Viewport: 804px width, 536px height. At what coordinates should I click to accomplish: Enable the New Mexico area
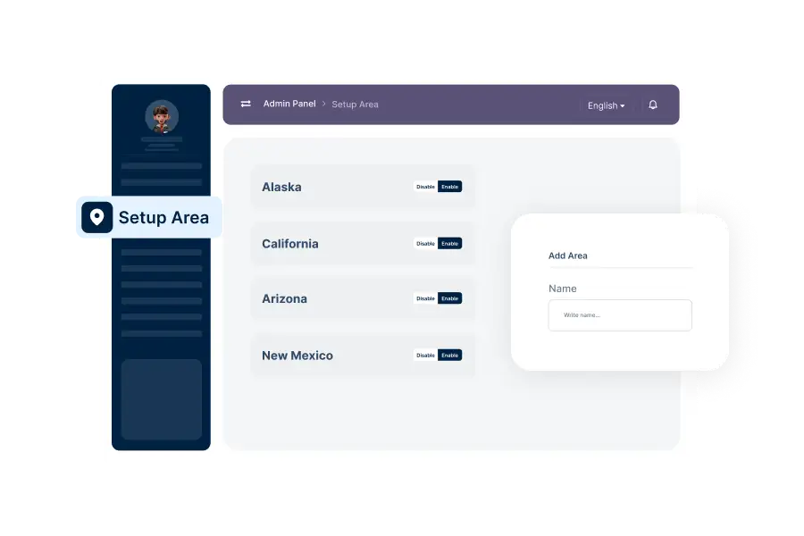pyautogui.click(x=449, y=355)
